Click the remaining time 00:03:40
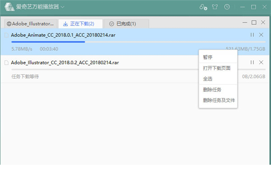The image size is (271, 171). [x=49, y=49]
